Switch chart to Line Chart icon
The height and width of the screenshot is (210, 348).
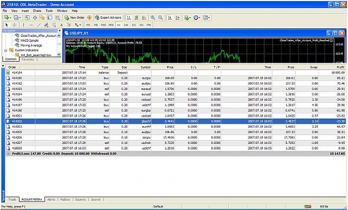coord(144,18)
